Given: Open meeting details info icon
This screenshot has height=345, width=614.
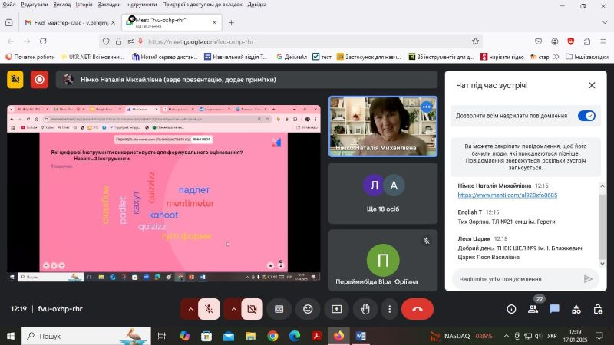Looking at the screenshot, I should point(511,309).
